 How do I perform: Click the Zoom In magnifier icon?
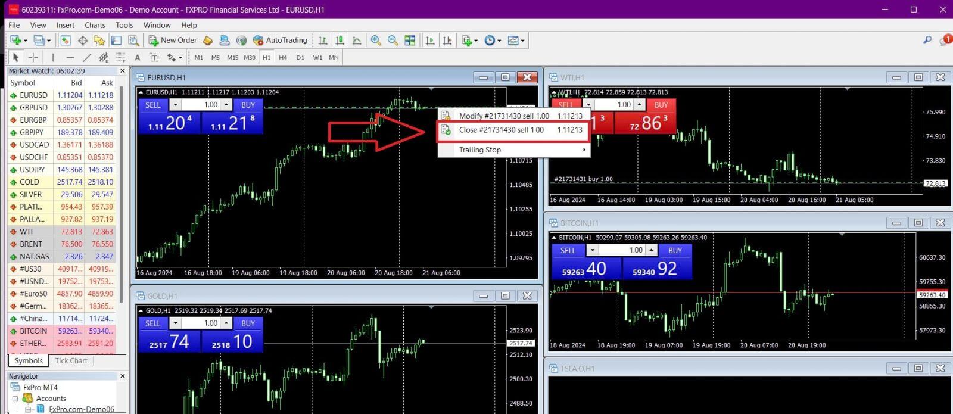click(376, 41)
